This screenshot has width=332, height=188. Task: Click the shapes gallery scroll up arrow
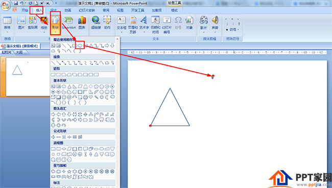coord(117,39)
